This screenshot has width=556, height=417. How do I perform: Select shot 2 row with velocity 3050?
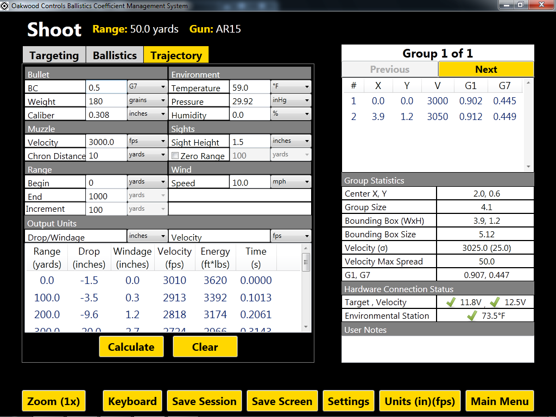pyautogui.click(x=434, y=116)
